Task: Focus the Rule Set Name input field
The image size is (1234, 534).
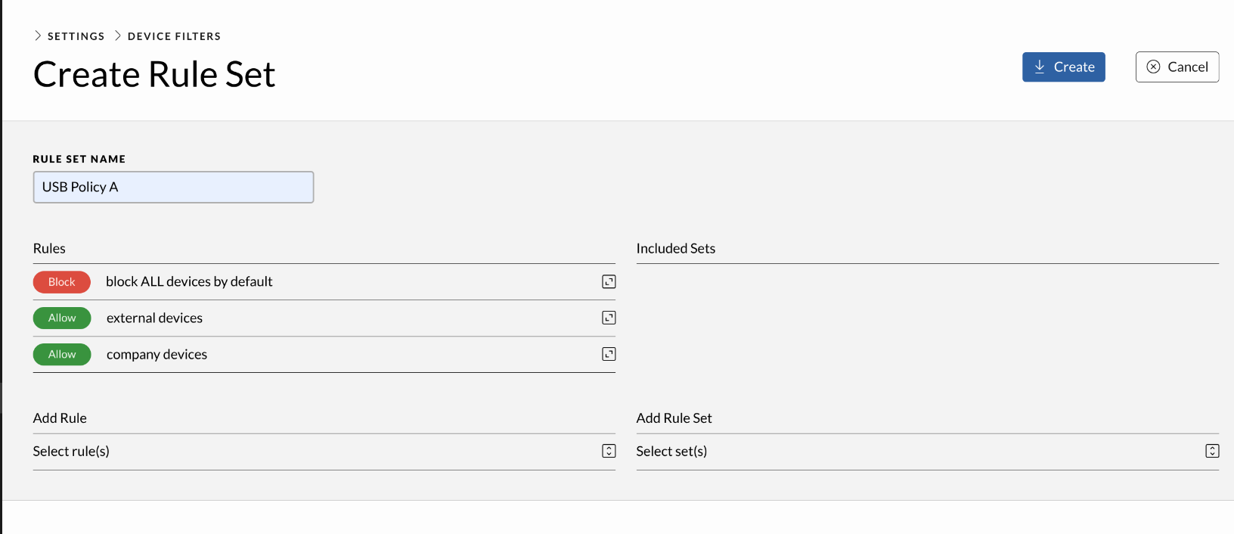Action: (173, 187)
